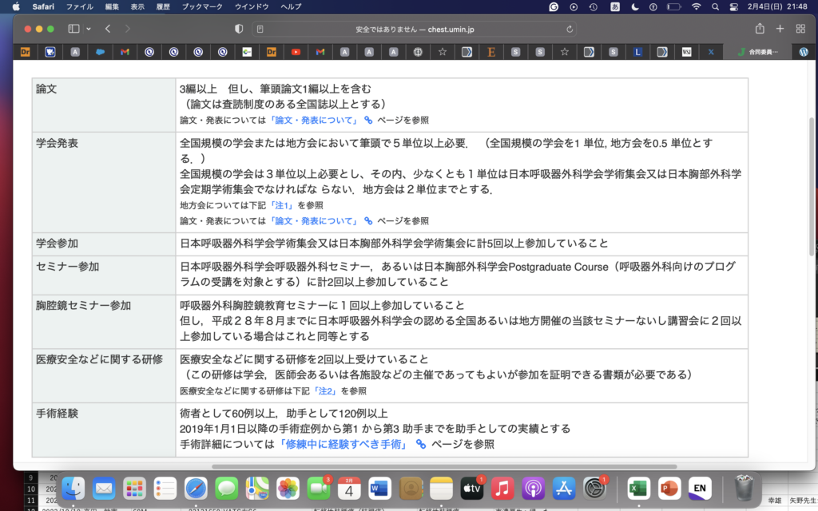The height and width of the screenshot is (511, 818).
Task: Click the horizontal scrollbar at page bottom
Action: tap(443, 466)
